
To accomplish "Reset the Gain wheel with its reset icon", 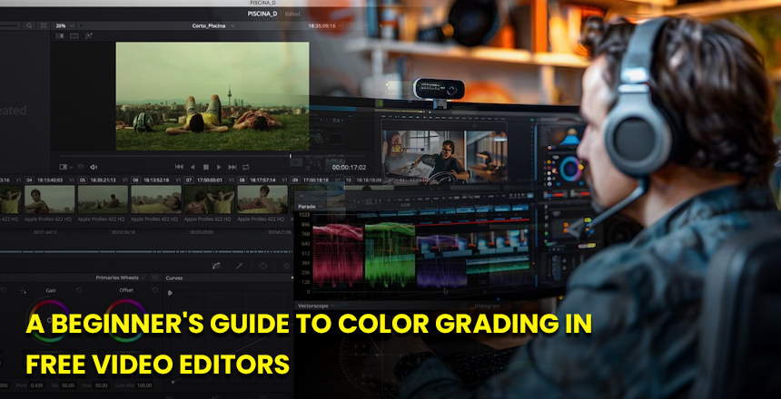I will click(79, 289).
